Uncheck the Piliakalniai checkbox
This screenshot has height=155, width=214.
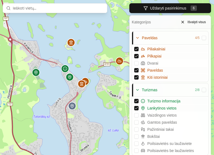click(136, 49)
